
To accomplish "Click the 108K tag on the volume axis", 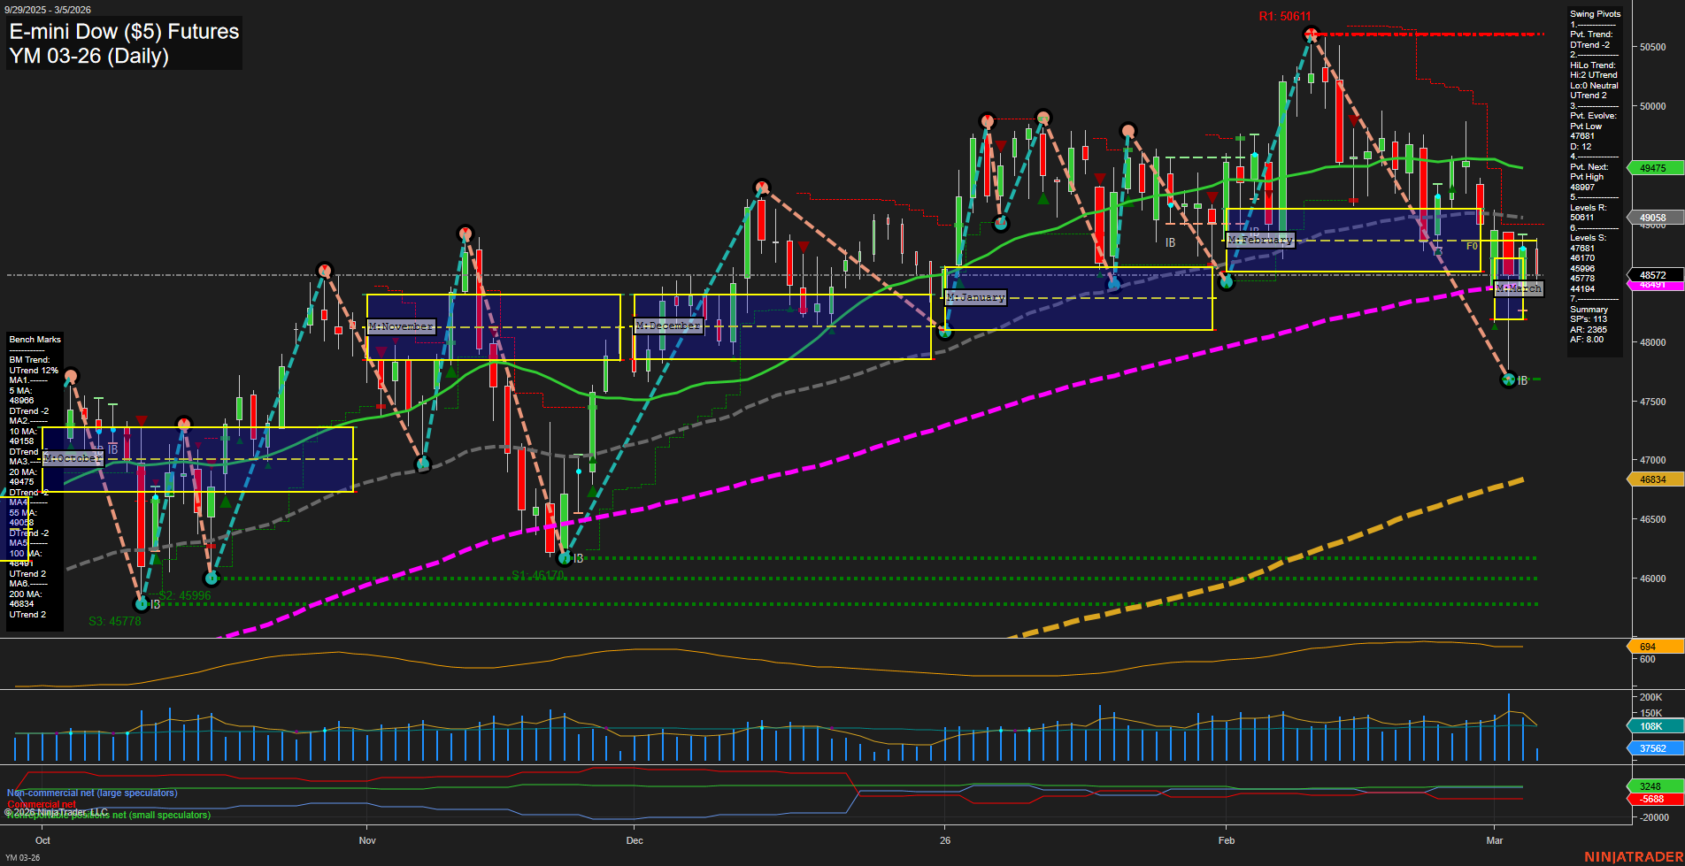I will 1652,726.
